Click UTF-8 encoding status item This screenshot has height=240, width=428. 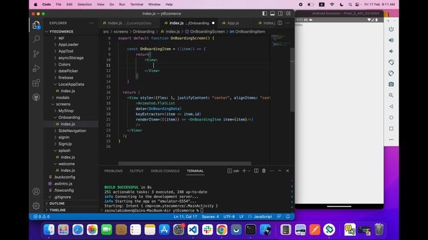coord(229,217)
